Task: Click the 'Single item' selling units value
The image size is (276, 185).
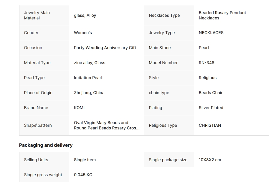Action: tap(85, 160)
